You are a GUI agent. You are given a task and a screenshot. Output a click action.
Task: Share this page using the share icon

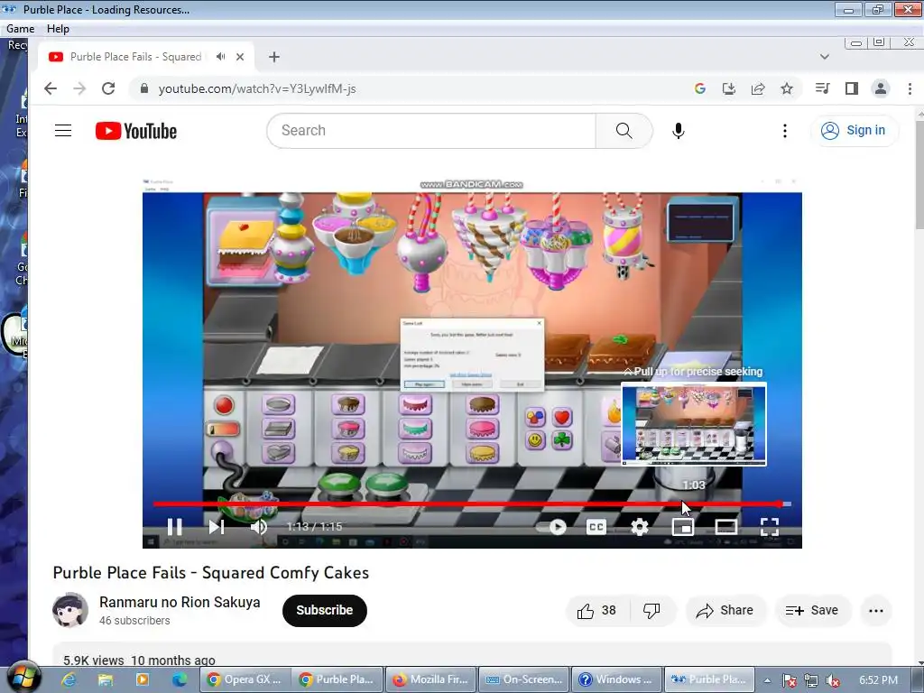pyautogui.click(x=758, y=88)
